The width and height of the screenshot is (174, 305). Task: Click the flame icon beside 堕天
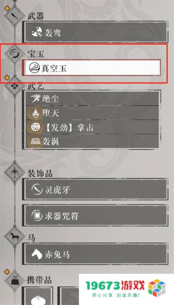click(x=36, y=113)
